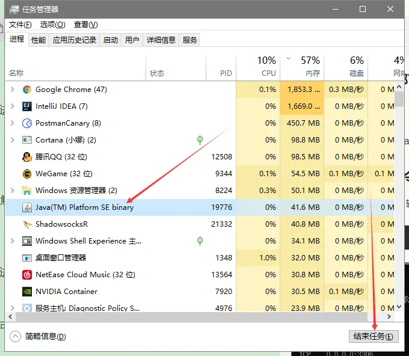Select the ShadowsocksR process name
The width and height of the screenshot is (409, 356).
point(61,224)
